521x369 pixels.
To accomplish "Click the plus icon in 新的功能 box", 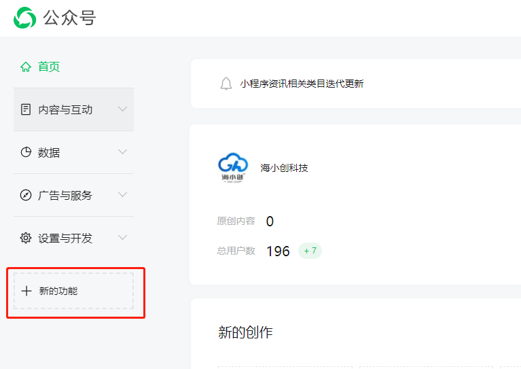I will point(26,291).
